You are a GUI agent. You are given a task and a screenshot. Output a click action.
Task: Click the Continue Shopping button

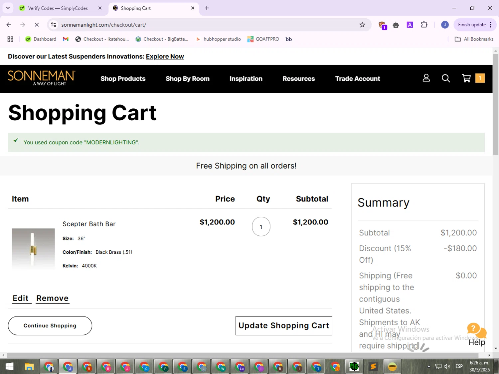point(50,325)
